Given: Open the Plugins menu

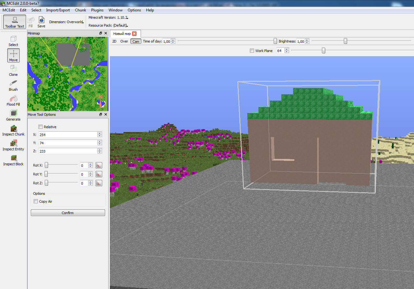Looking at the screenshot, I should click(97, 10).
